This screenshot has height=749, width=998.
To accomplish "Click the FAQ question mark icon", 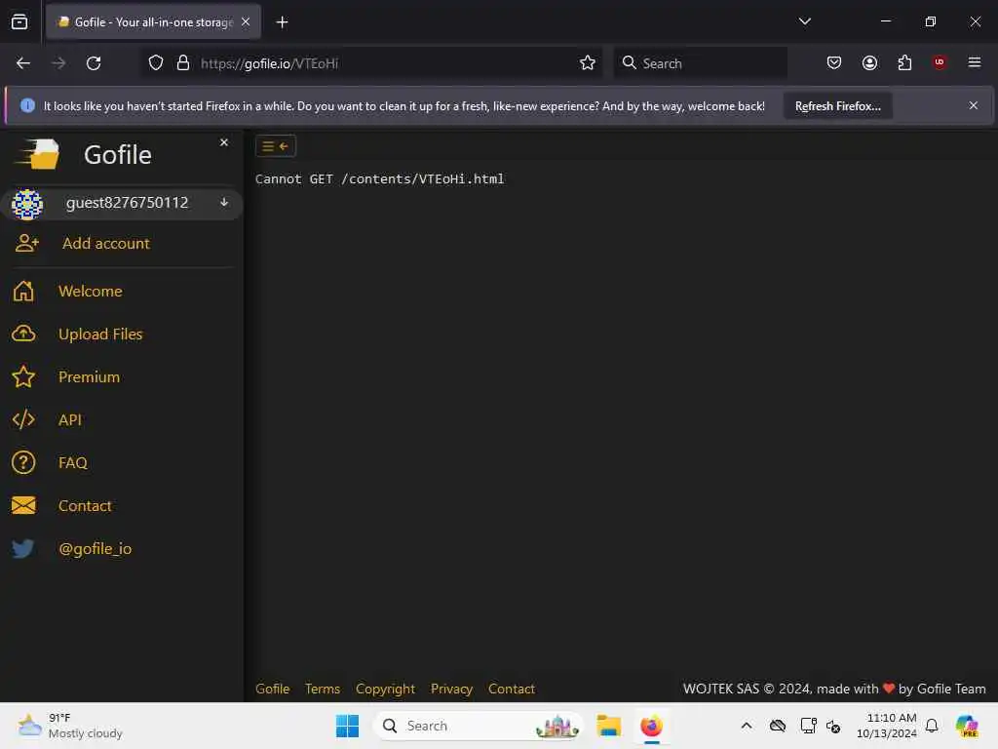I will pos(23,463).
